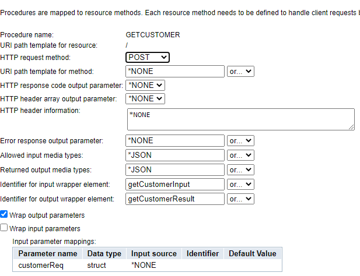Focus the Error response output parameter field
360x276 pixels.
[175, 140]
